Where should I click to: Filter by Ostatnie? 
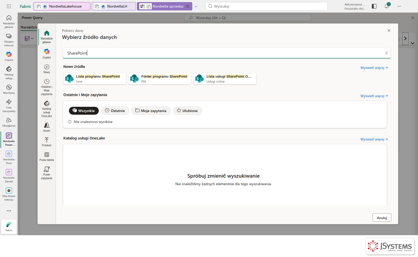(x=115, y=111)
